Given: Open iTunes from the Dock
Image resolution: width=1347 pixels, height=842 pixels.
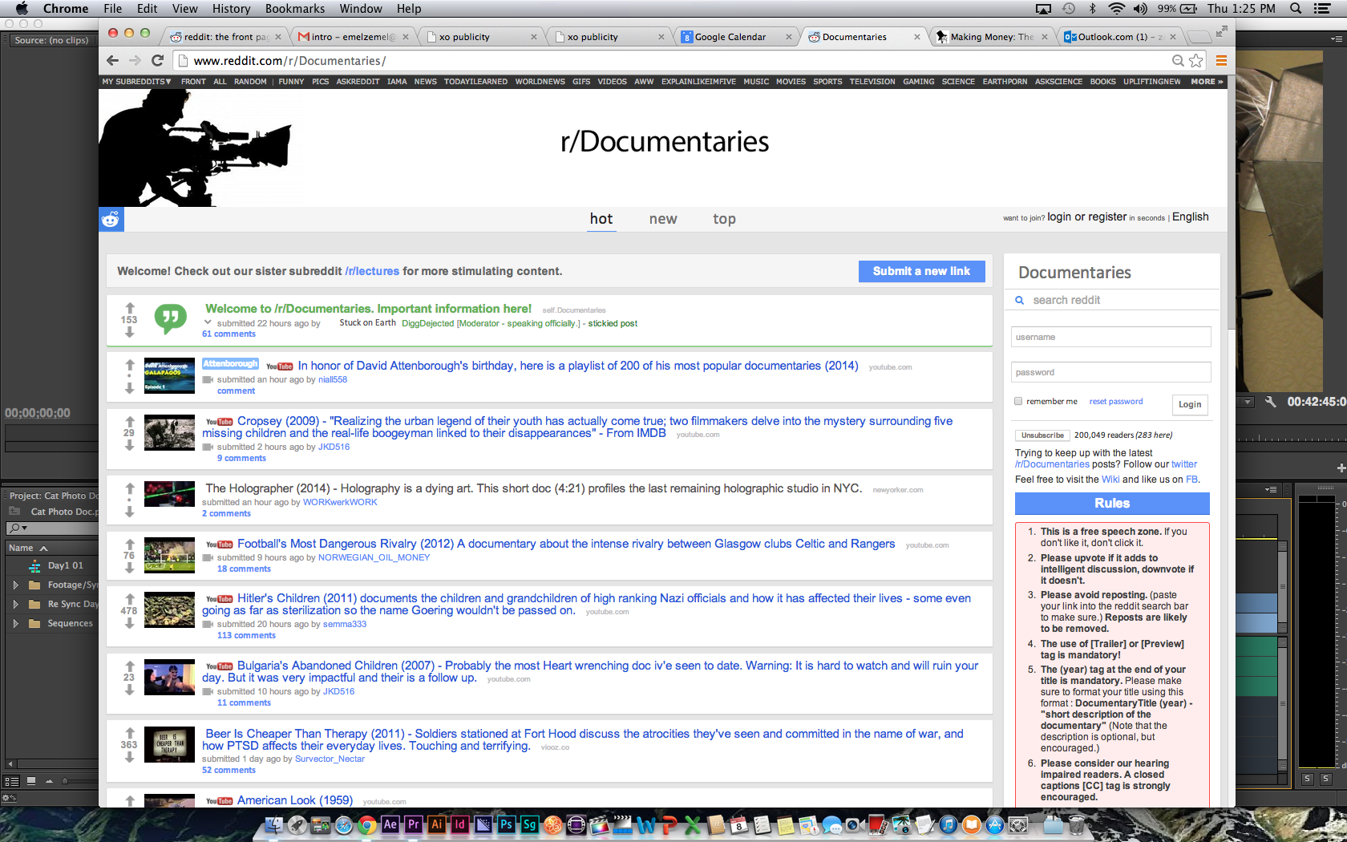Looking at the screenshot, I should point(948,824).
